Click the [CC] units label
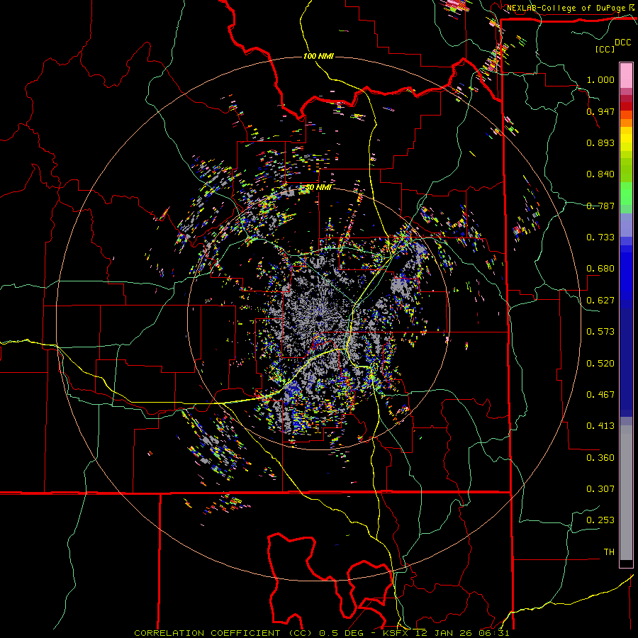The height and width of the screenshot is (638, 638). tap(605, 49)
